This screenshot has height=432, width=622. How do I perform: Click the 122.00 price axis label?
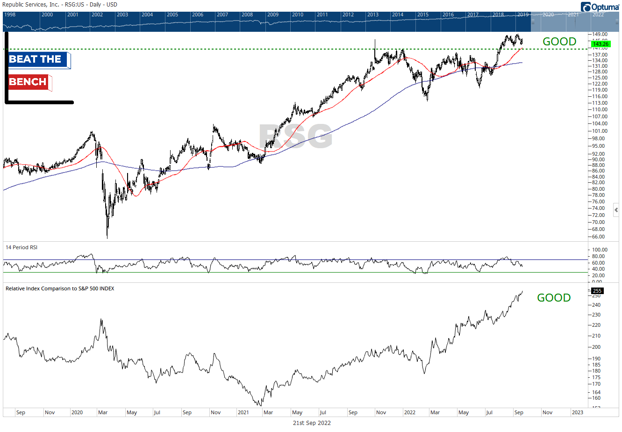click(600, 84)
